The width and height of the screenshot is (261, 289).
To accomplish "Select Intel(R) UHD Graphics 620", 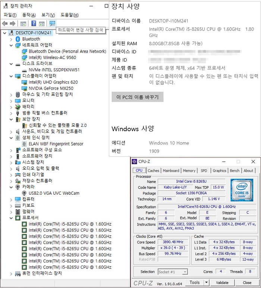I will coord(53,82).
